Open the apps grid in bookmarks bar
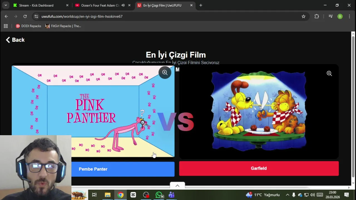 (6, 26)
